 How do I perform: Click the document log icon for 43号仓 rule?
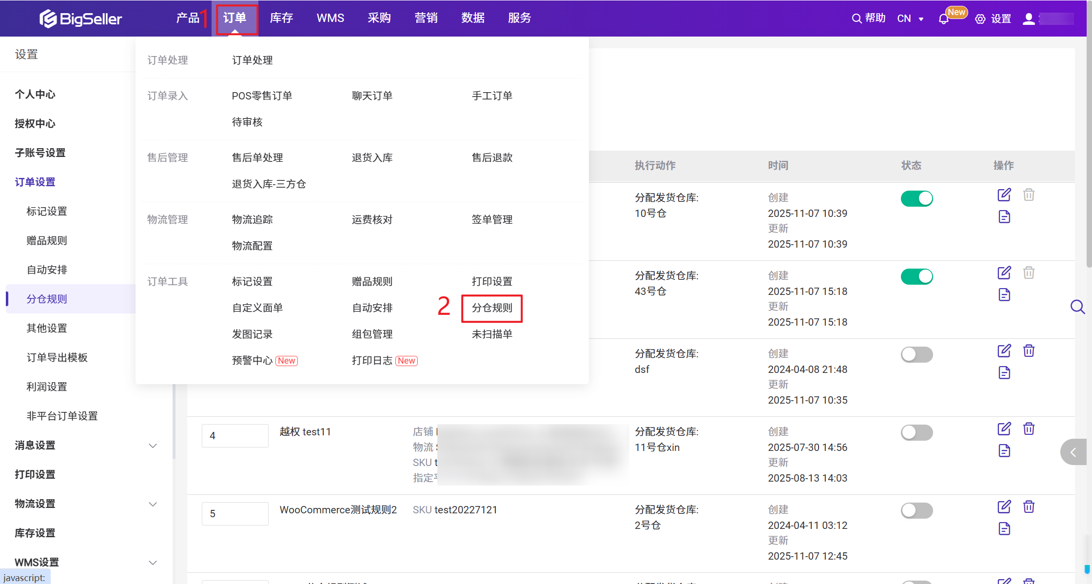[1004, 295]
